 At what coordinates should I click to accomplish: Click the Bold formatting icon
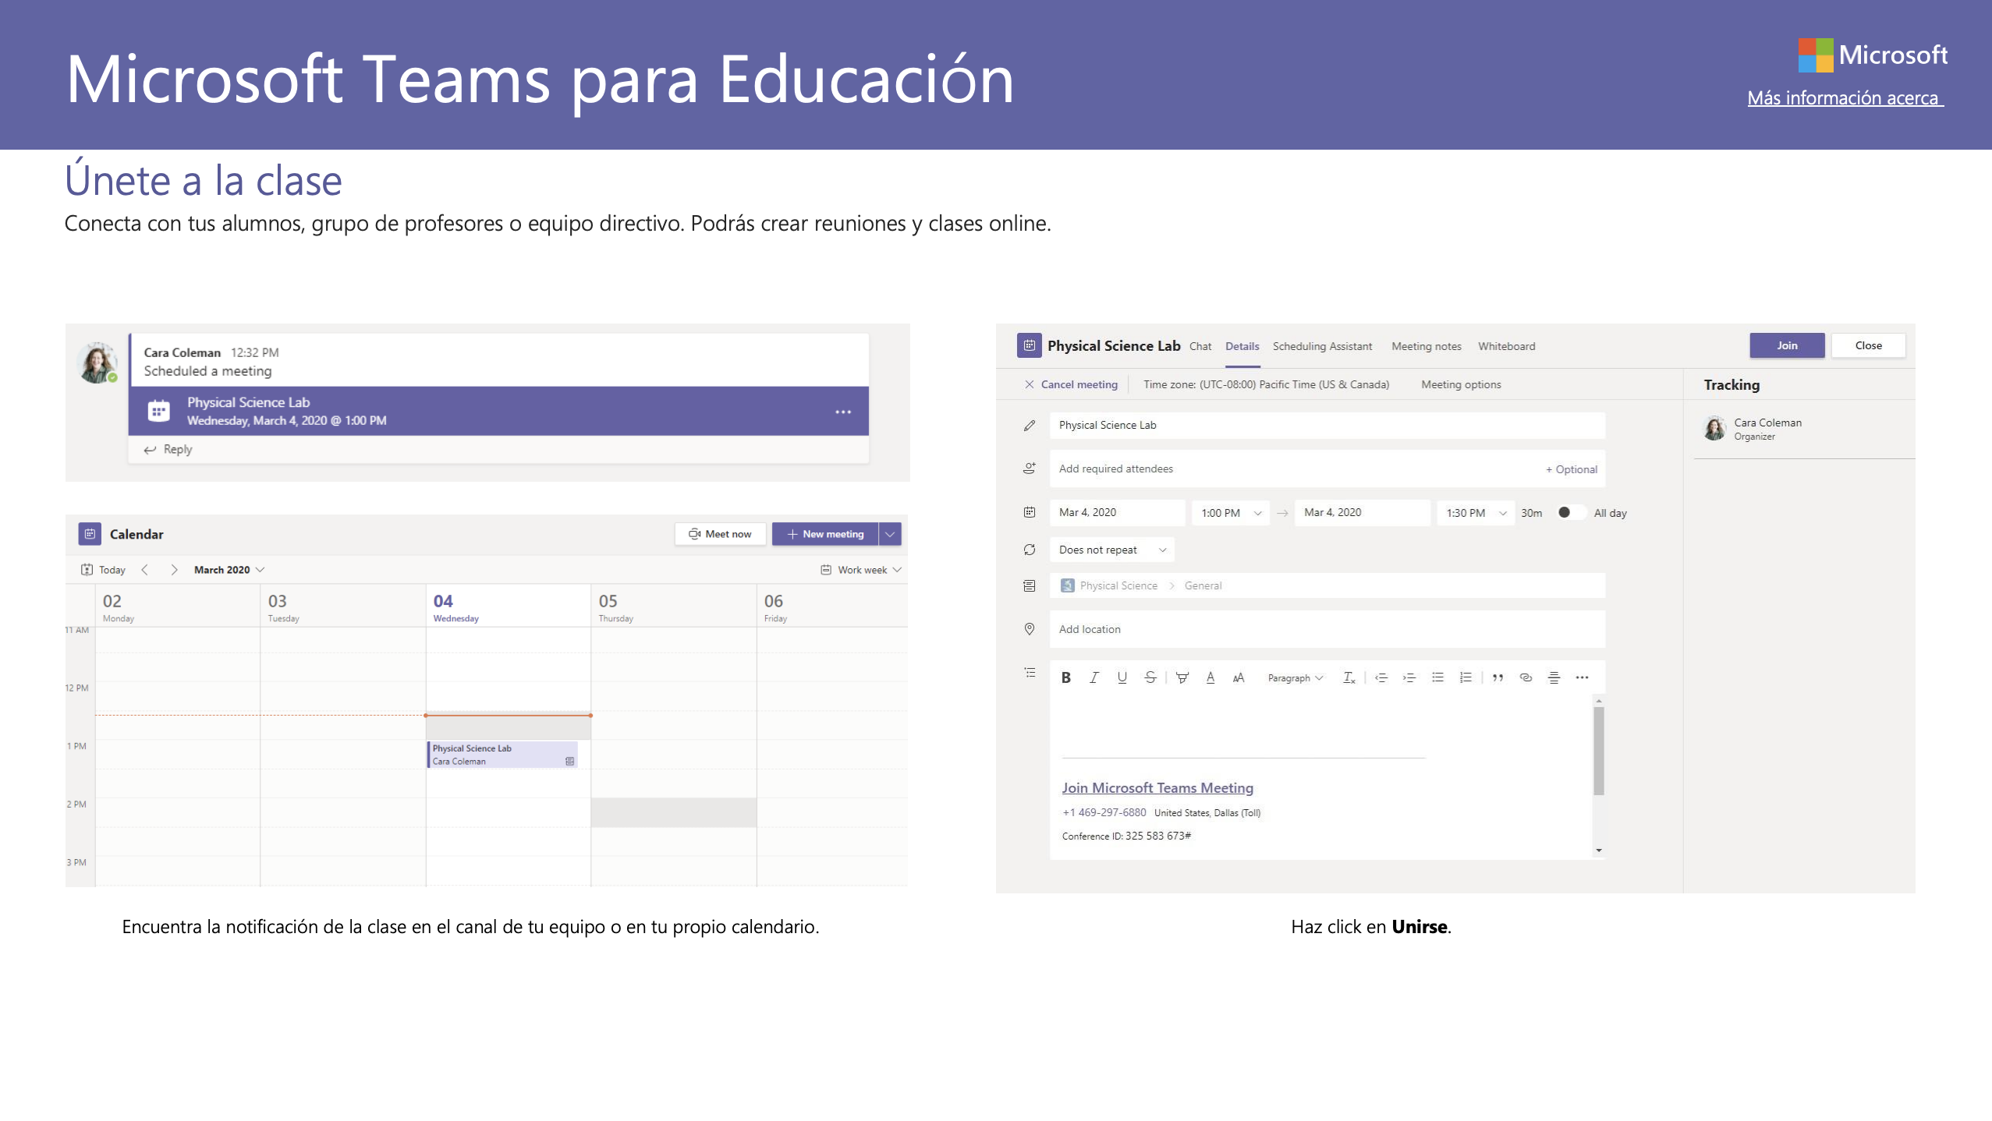pyautogui.click(x=1066, y=677)
